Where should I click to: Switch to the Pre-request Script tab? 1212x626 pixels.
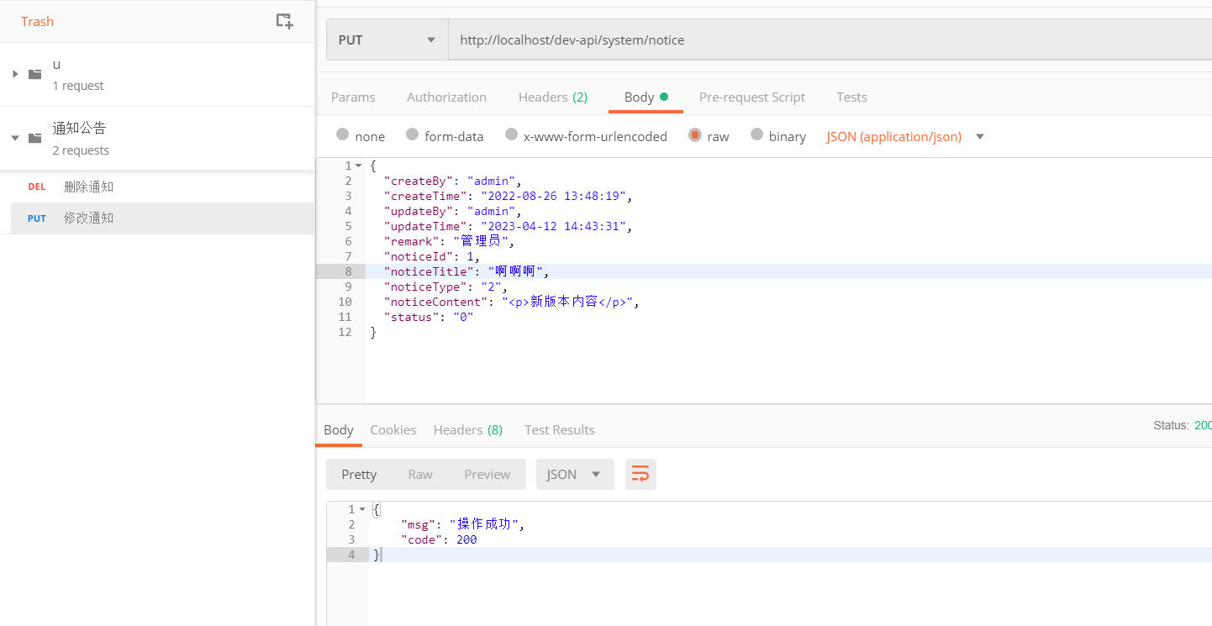[751, 97]
